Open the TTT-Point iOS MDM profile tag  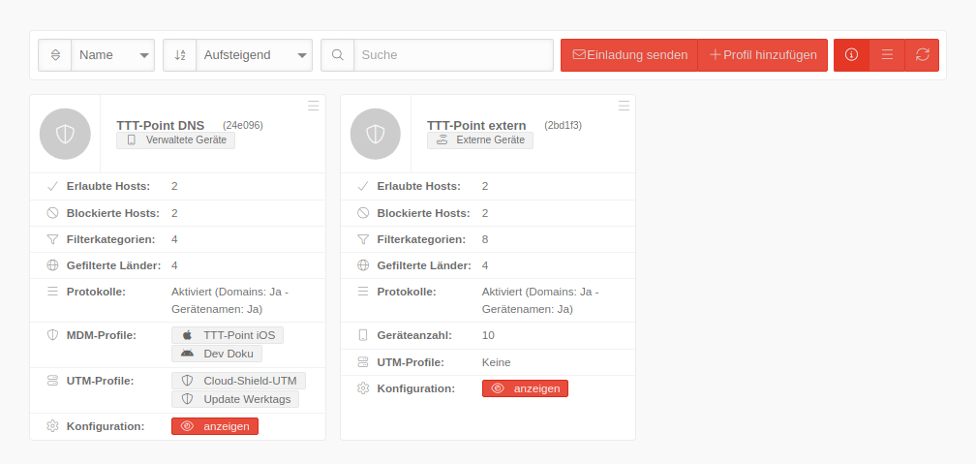(x=228, y=335)
